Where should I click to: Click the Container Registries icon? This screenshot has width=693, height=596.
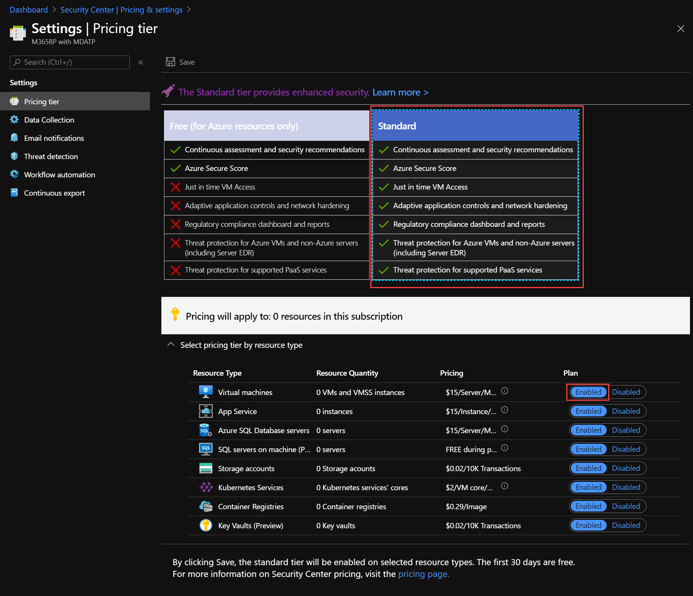(x=206, y=506)
